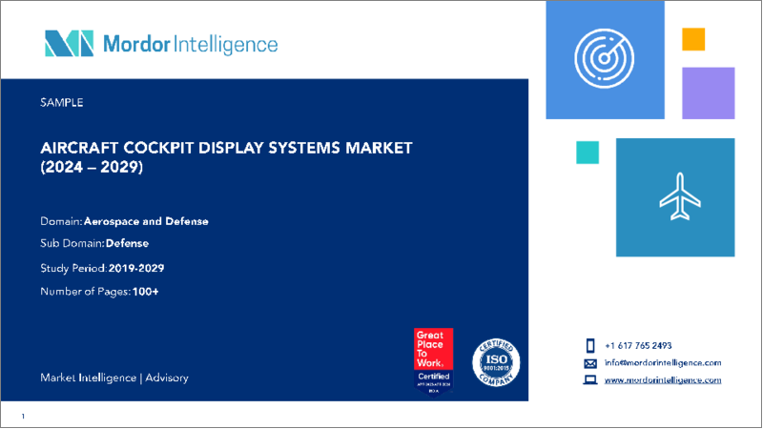Click the phone icon beside the number
Screen dimensions: 763x429
[x=590, y=346]
